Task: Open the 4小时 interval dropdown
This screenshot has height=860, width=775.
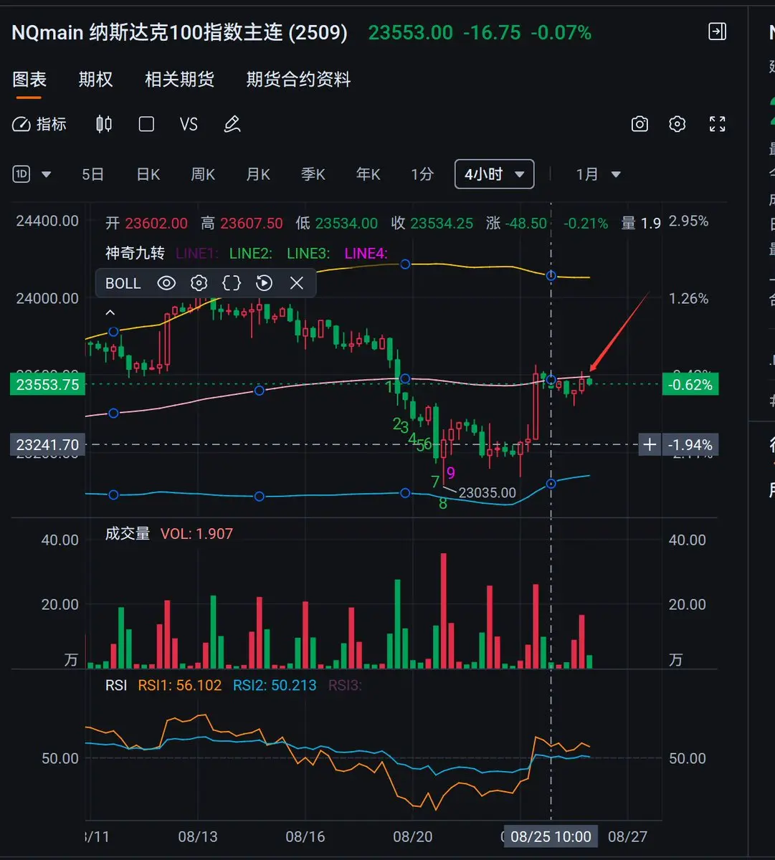Action: 495,174
